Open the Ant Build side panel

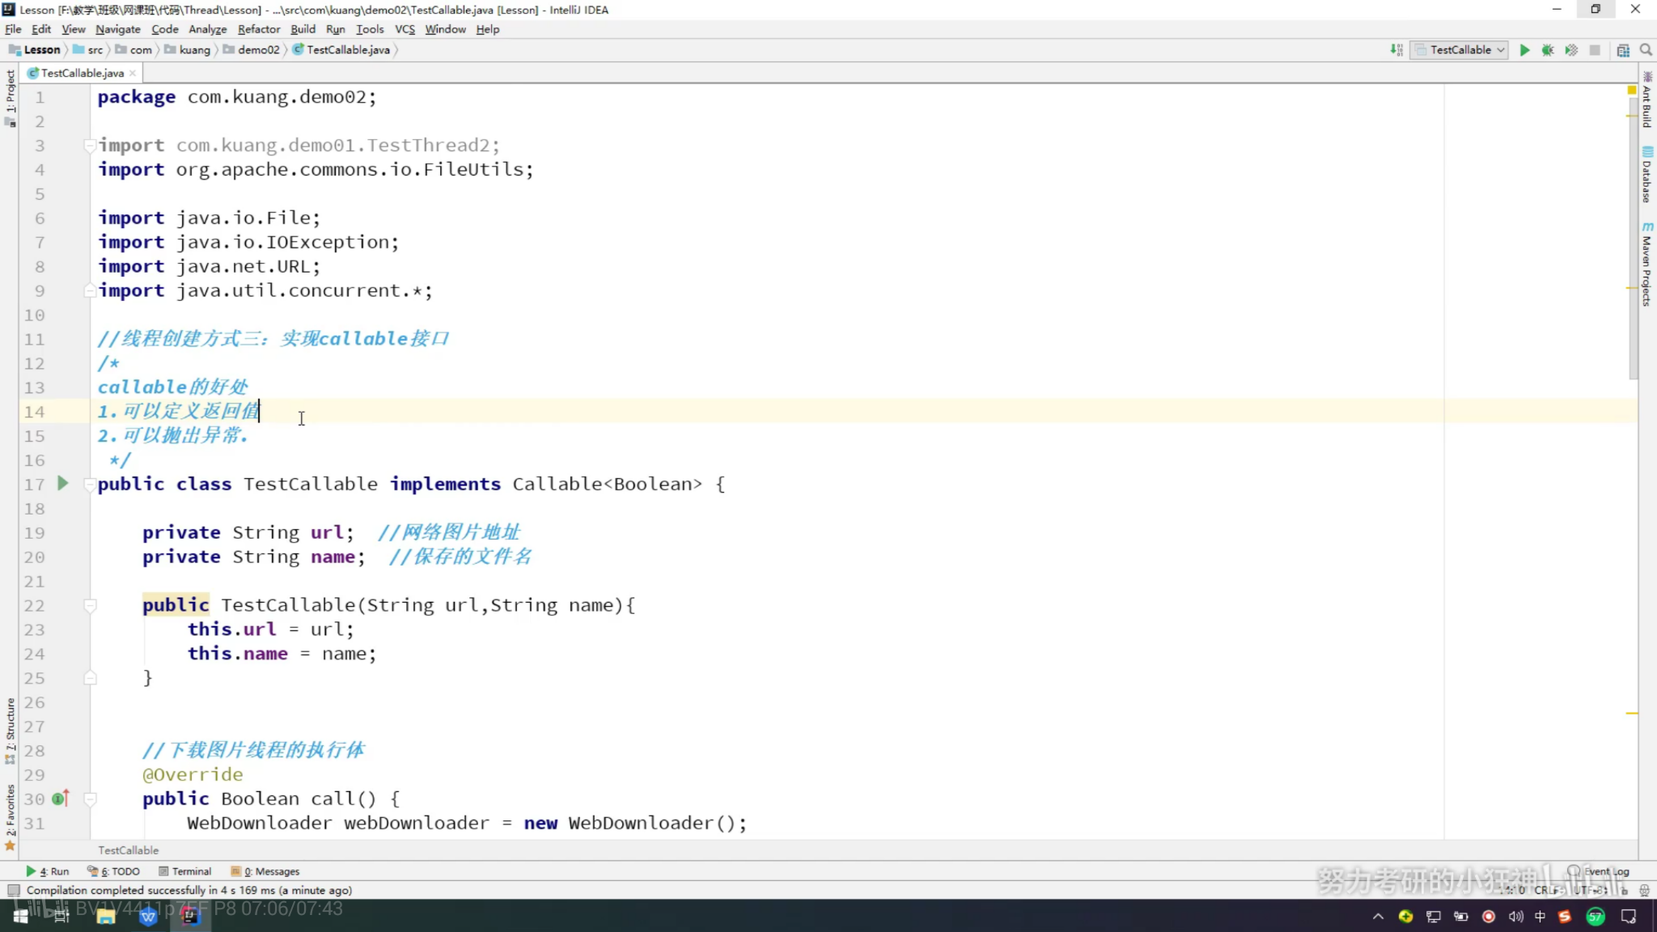(x=1647, y=100)
